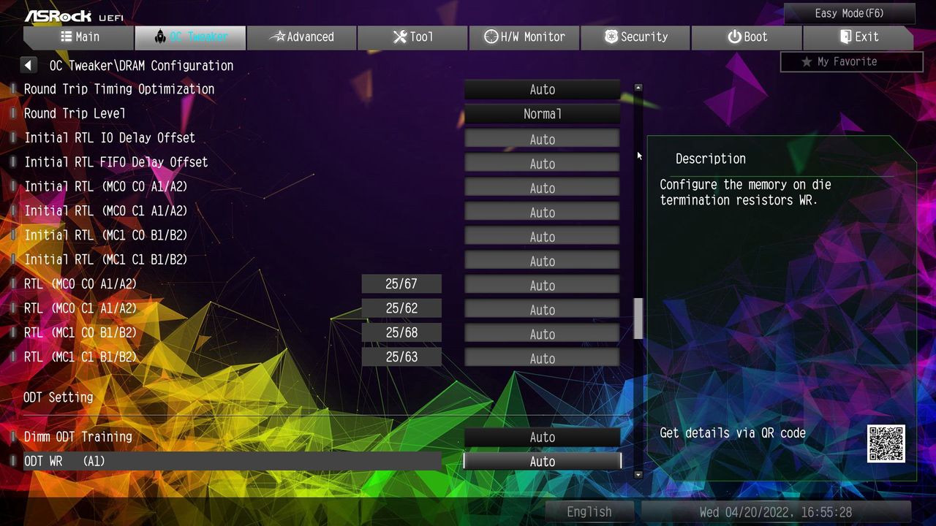The image size is (936, 526).
Task: Click RTL (MC1 C0 B1/B2) Auto field
Action: (542, 334)
